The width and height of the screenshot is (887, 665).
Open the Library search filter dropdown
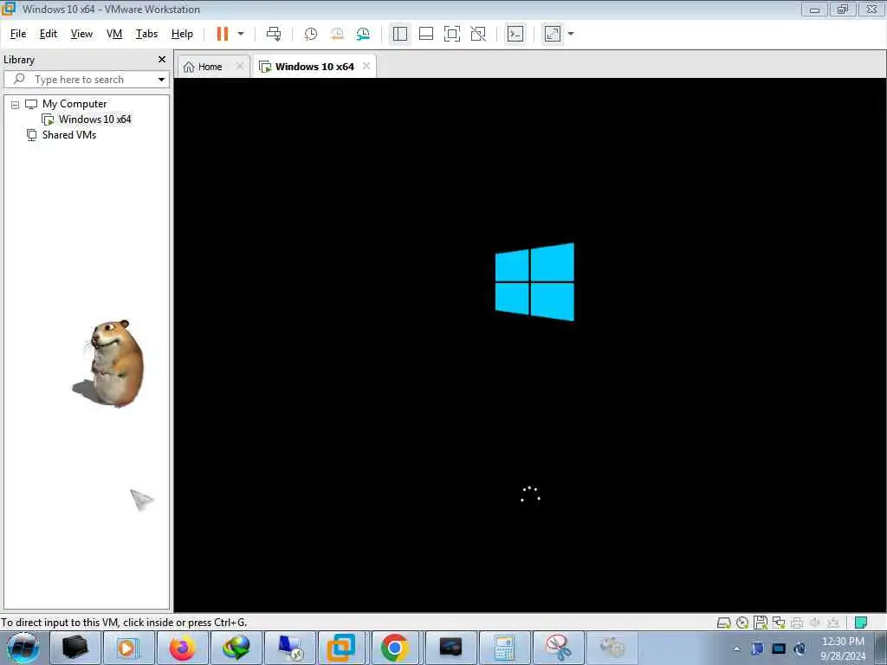coord(162,80)
